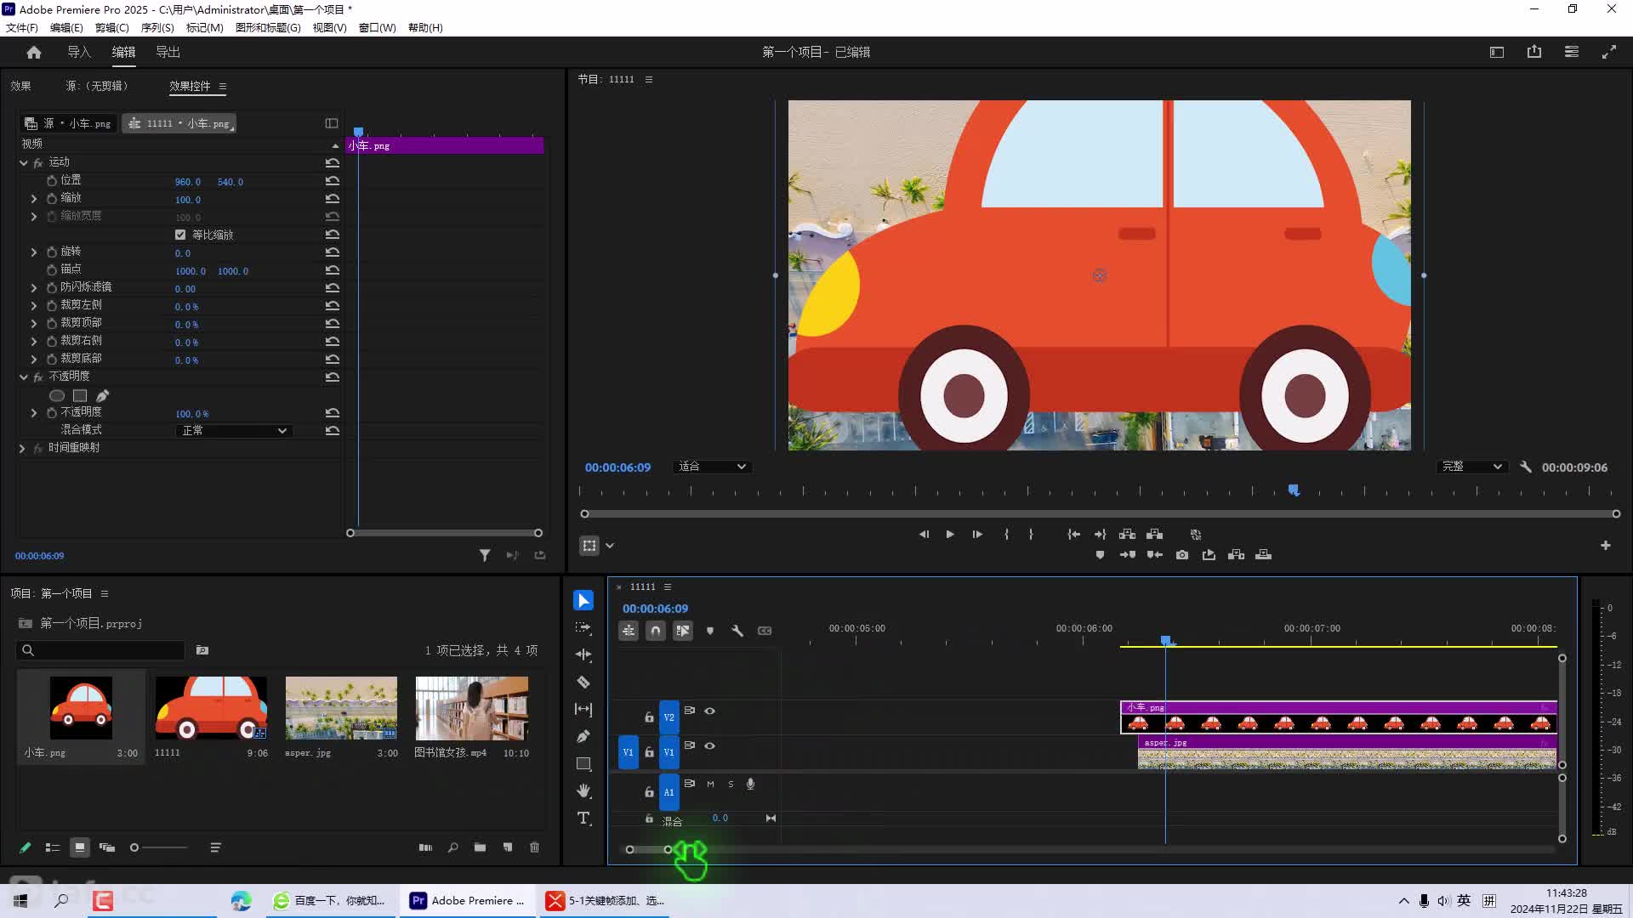Toggle animation stopwatch for 位置

(x=52, y=181)
